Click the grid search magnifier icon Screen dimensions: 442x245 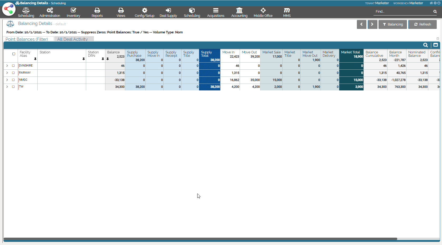point(425,45)
